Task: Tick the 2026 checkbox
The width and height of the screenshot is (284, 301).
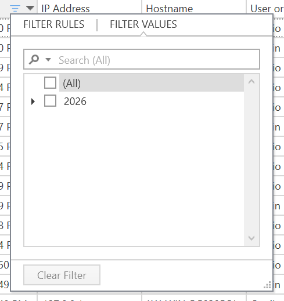Action: [50, 100]
